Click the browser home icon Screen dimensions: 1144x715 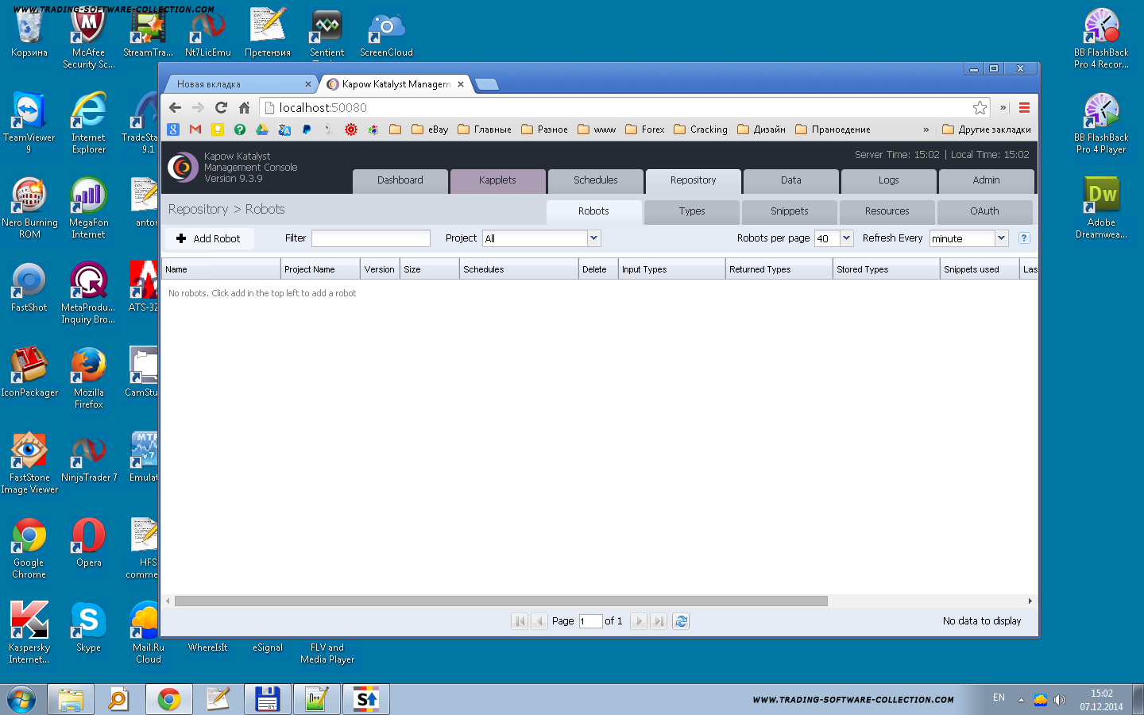pos(245,108)
